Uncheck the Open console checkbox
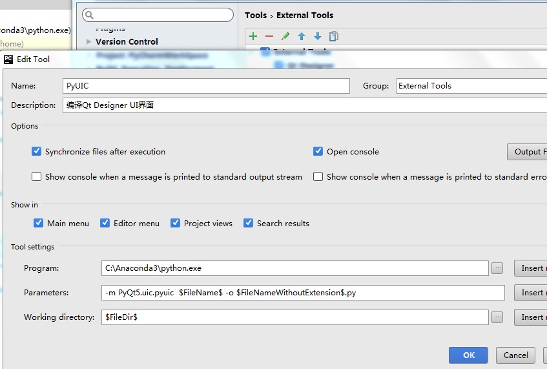Image resolution: width=547 pixels, height=369 pixels. click(x=318, y=151)
